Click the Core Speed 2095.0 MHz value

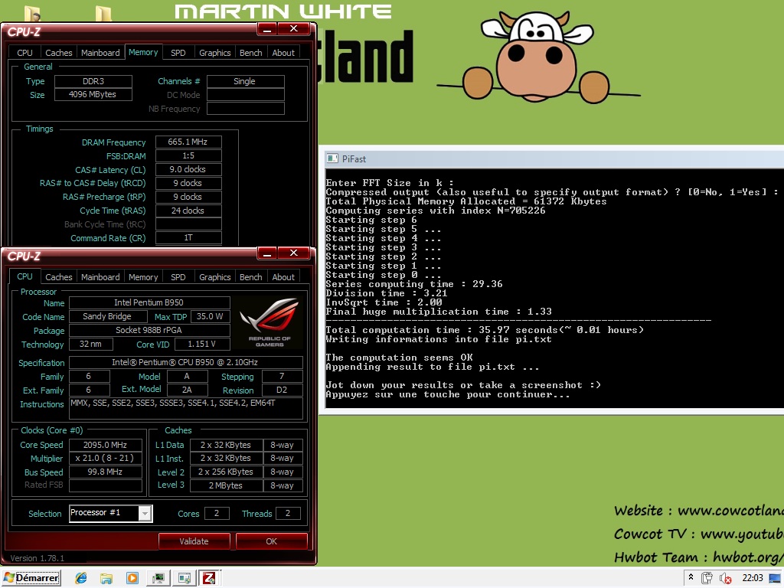tap(106, 445)
